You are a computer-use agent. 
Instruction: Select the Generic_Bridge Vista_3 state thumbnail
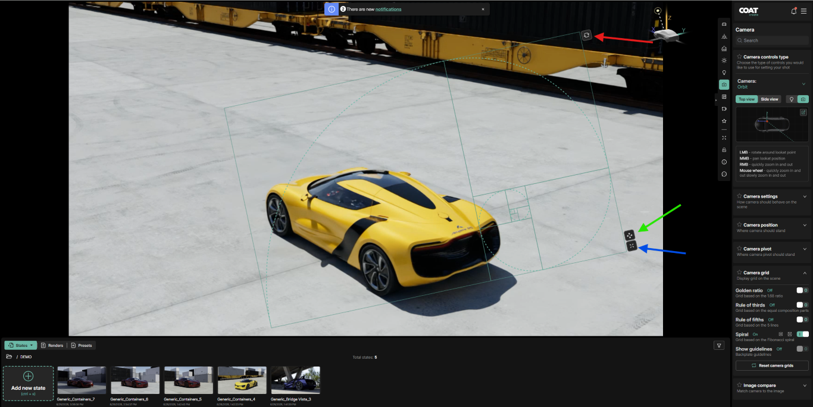click(295, 380)
